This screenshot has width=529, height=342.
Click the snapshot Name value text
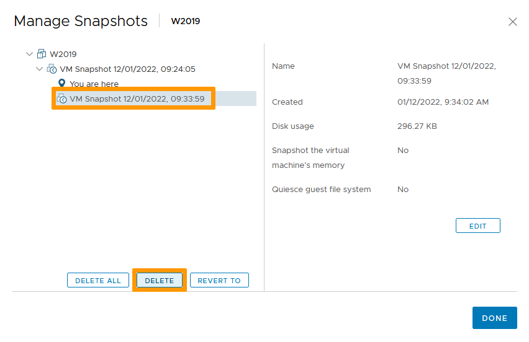click(x=446, y=73)
